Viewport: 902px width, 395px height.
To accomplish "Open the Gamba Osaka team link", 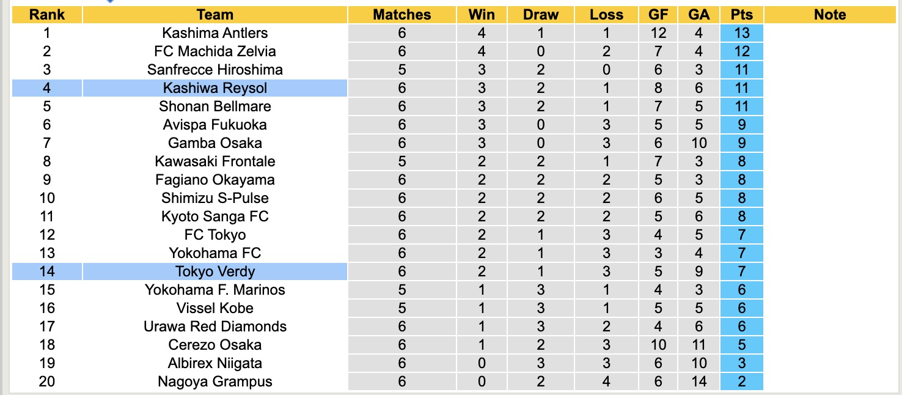I will point(215,143).
